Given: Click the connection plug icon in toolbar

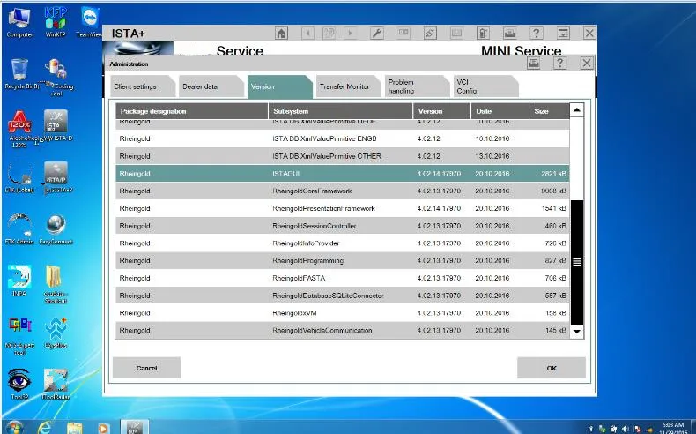Looking at the screenshot, I should coord(430,34).
